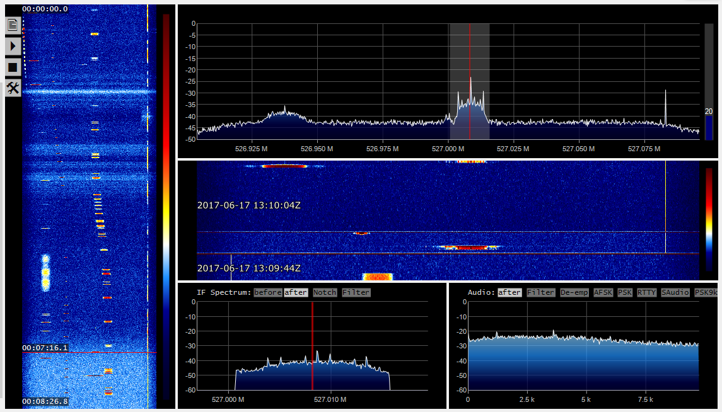The width and height of the screenshot is (722, 412).
Task: Switch audio view to De-emp
Action: 574,292
